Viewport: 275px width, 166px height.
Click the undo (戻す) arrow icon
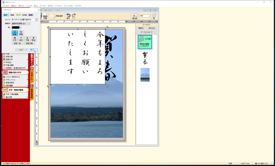(x=68, y=15)
